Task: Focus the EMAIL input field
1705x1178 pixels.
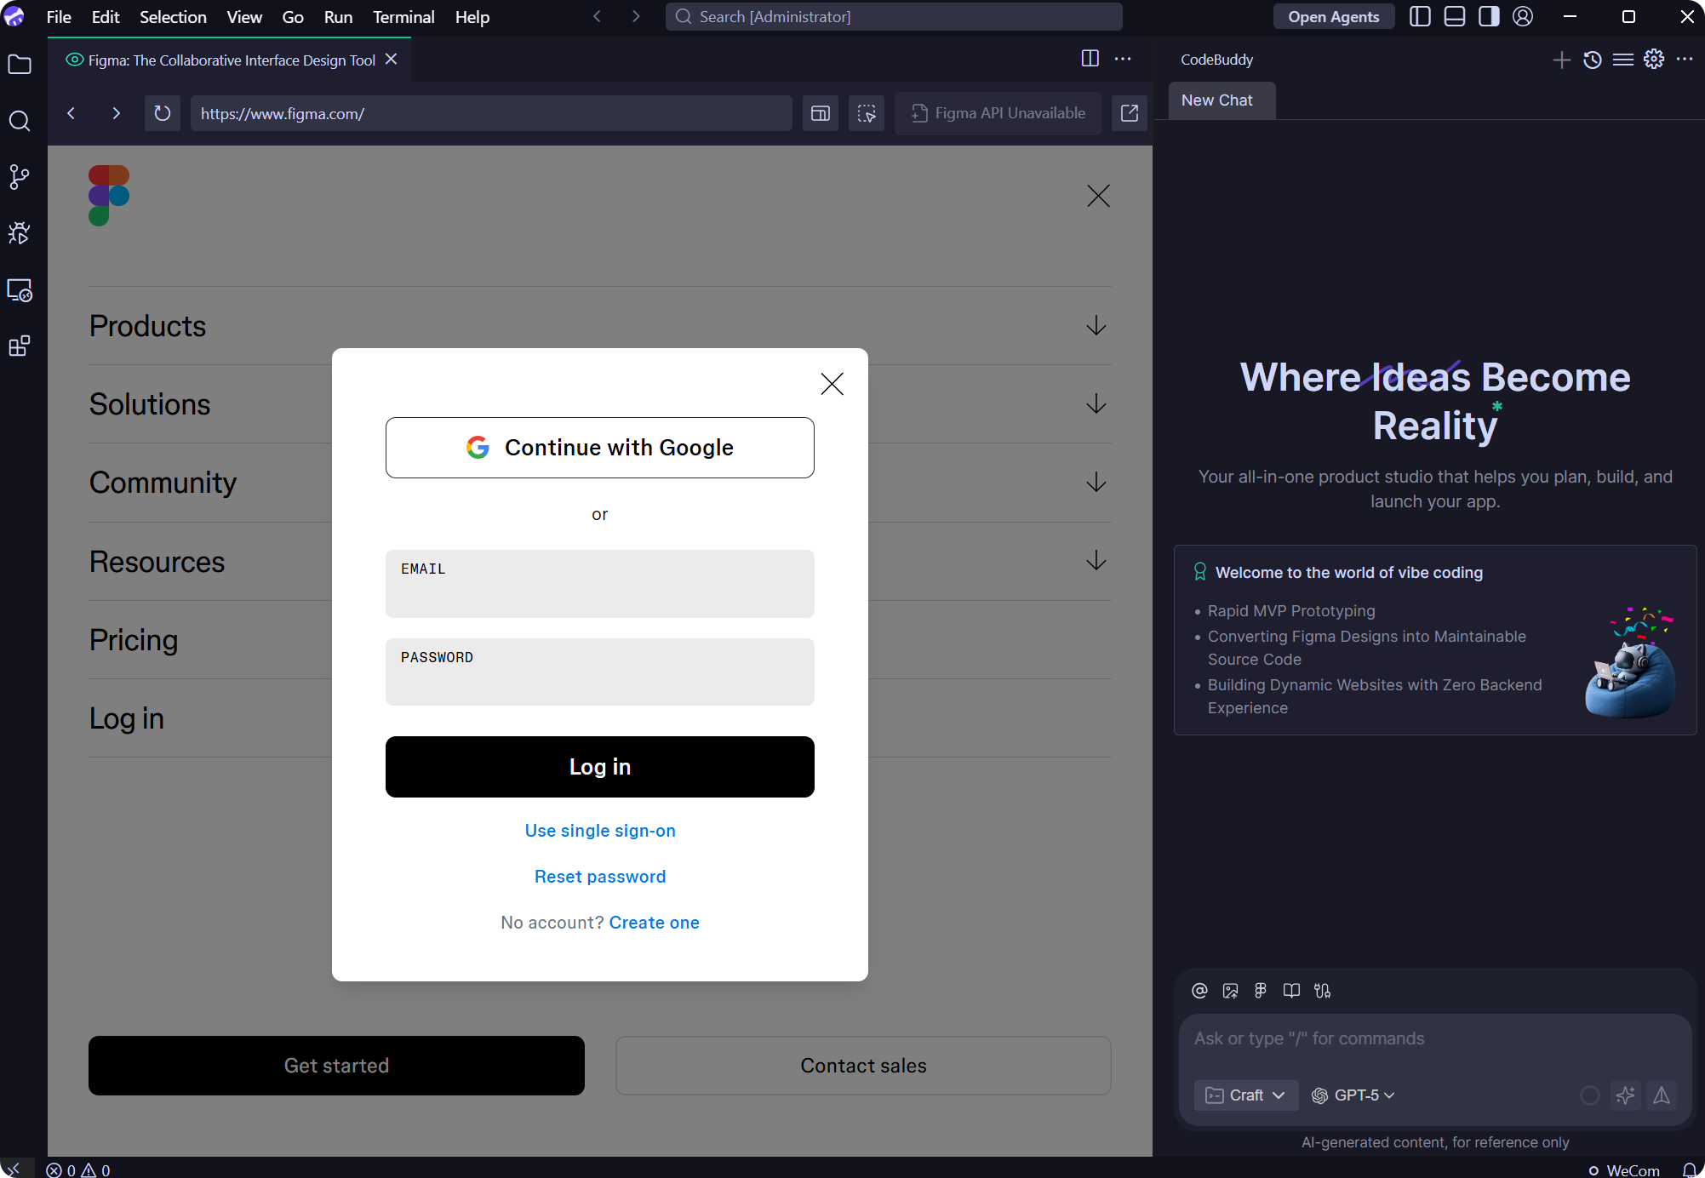Action: click(600, 584)
